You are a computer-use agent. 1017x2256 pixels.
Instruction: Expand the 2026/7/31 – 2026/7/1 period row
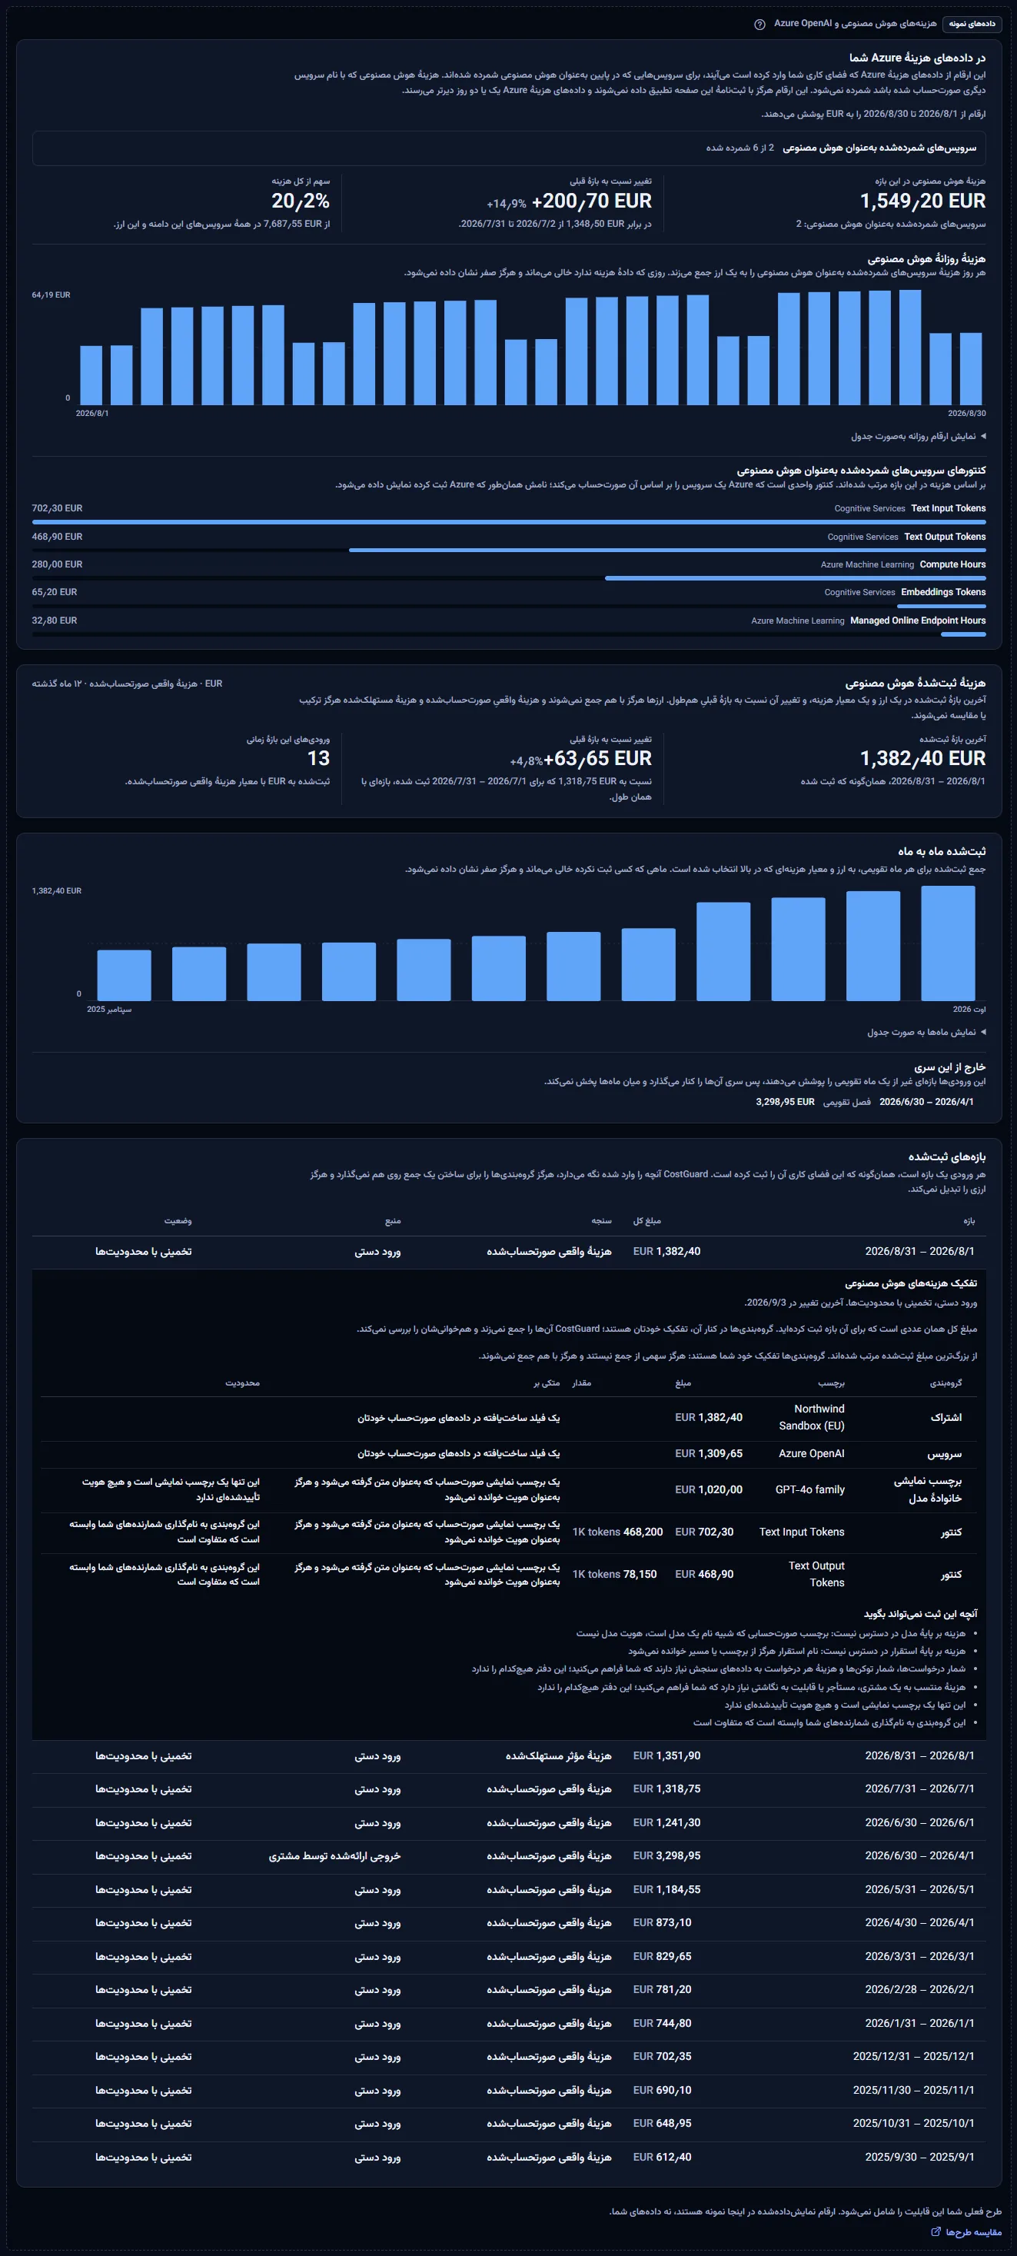[x=509, y=1789]
